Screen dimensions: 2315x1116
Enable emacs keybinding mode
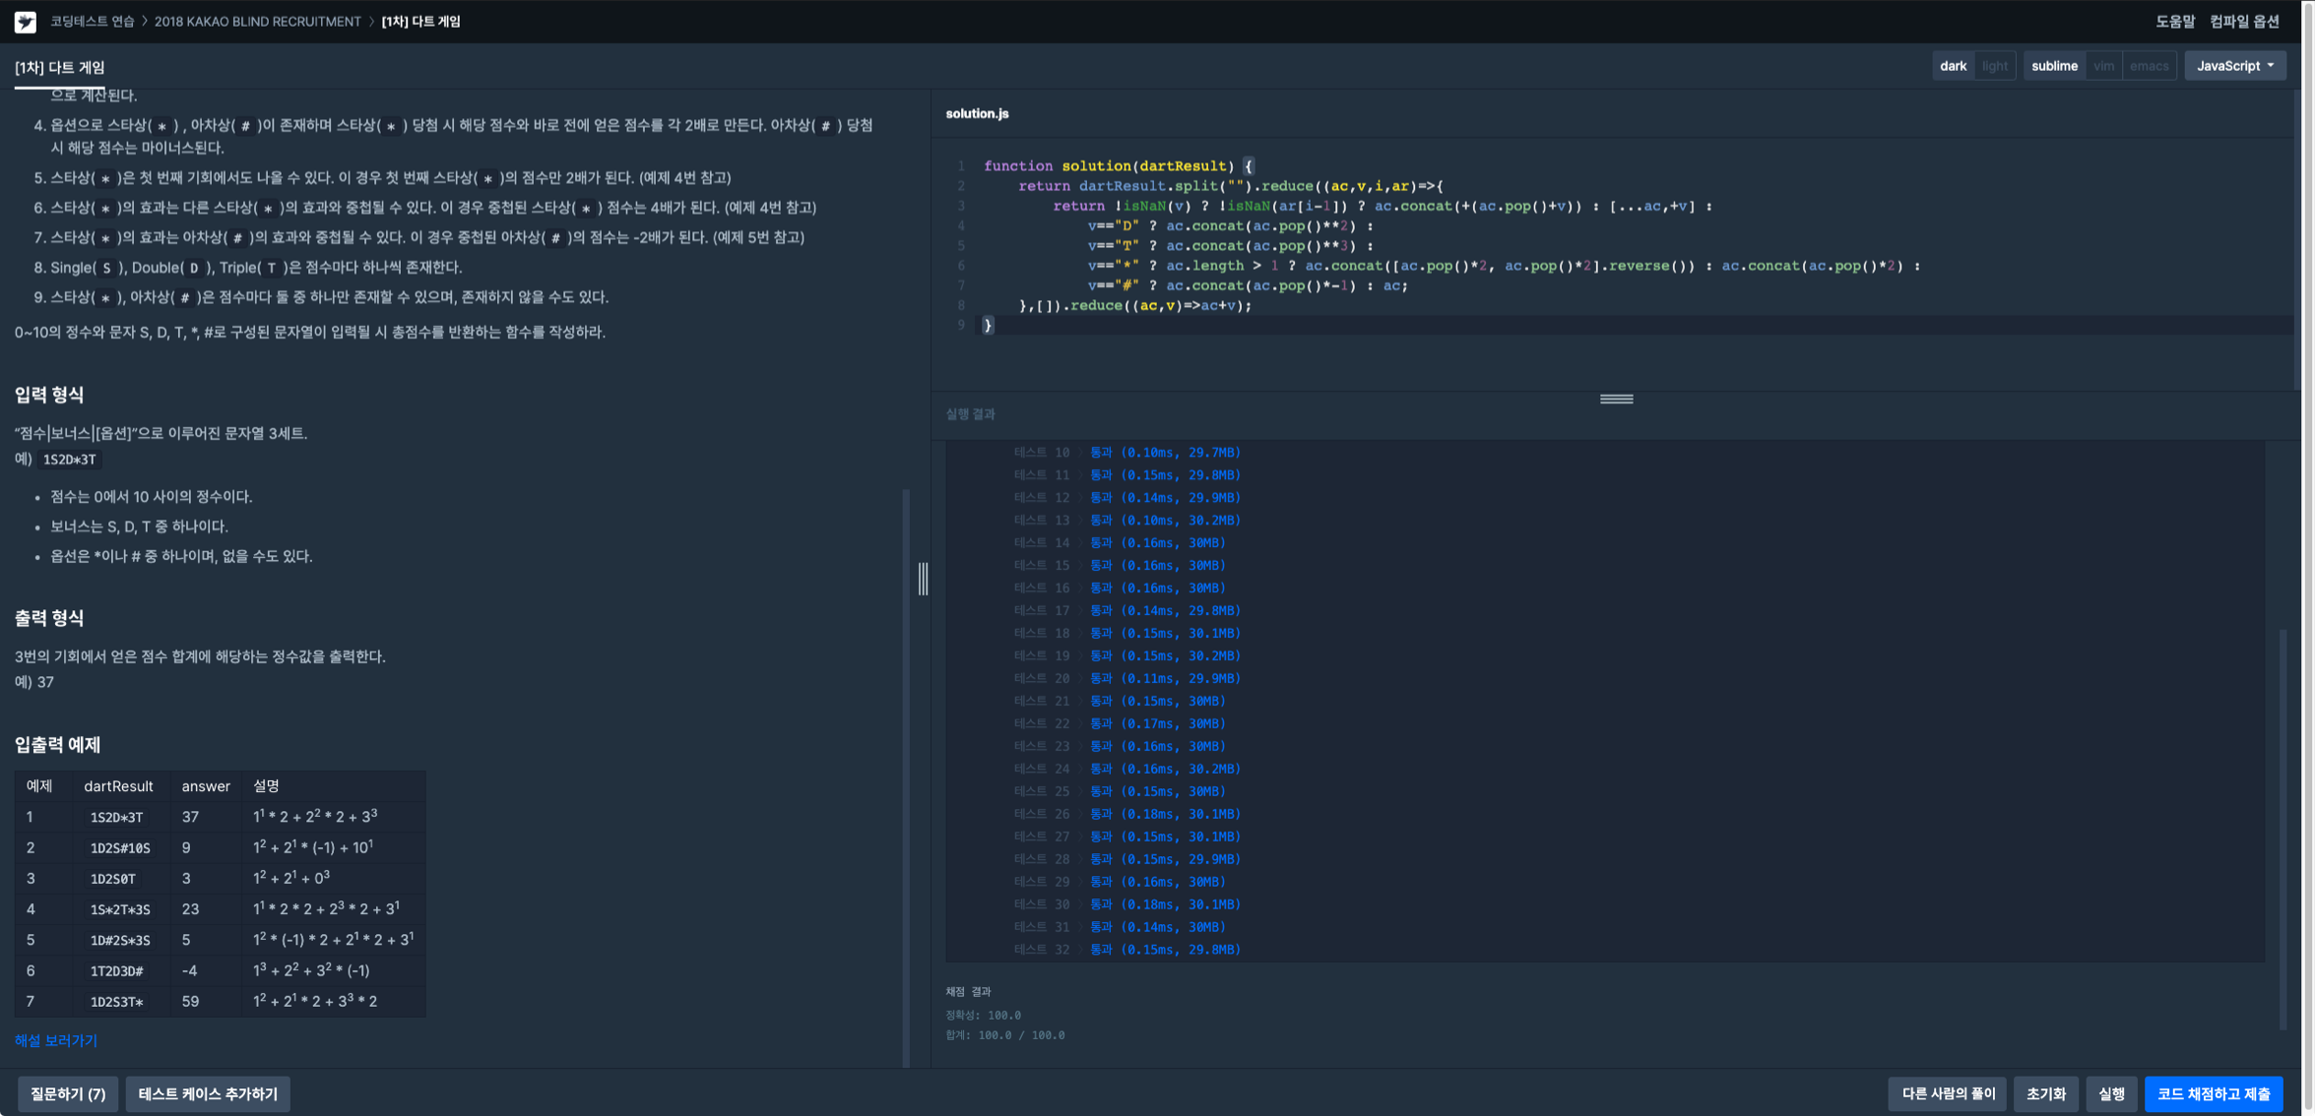point(2149,66)
